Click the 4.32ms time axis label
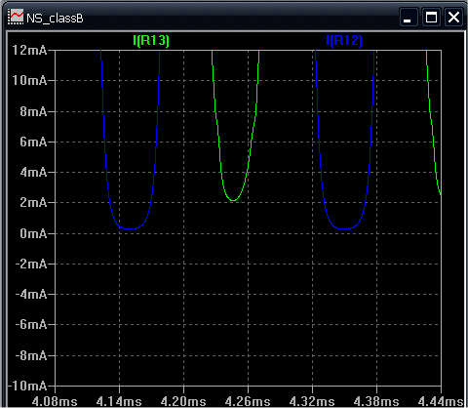 pyautogui.click(x=312, y=401)
